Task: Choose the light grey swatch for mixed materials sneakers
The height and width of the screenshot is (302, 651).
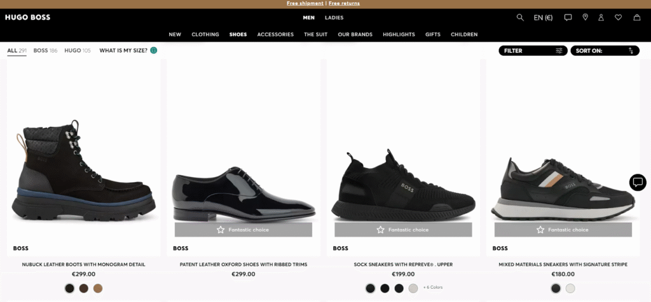Action: click(570, 288)
